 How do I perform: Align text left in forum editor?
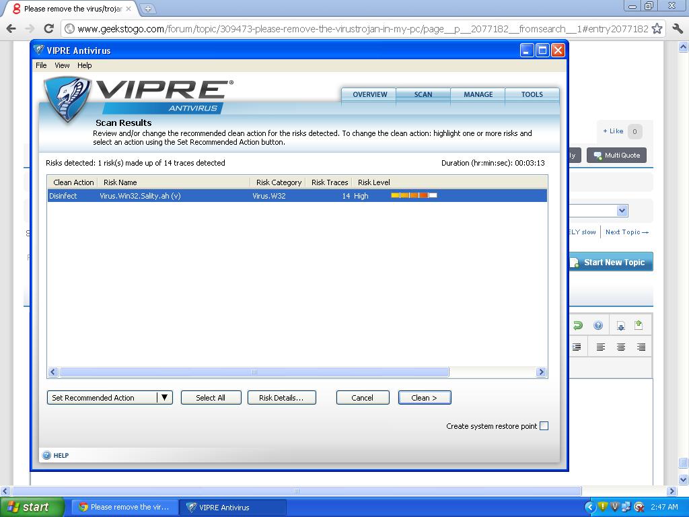pyautogui.click(x=601, y=347)
